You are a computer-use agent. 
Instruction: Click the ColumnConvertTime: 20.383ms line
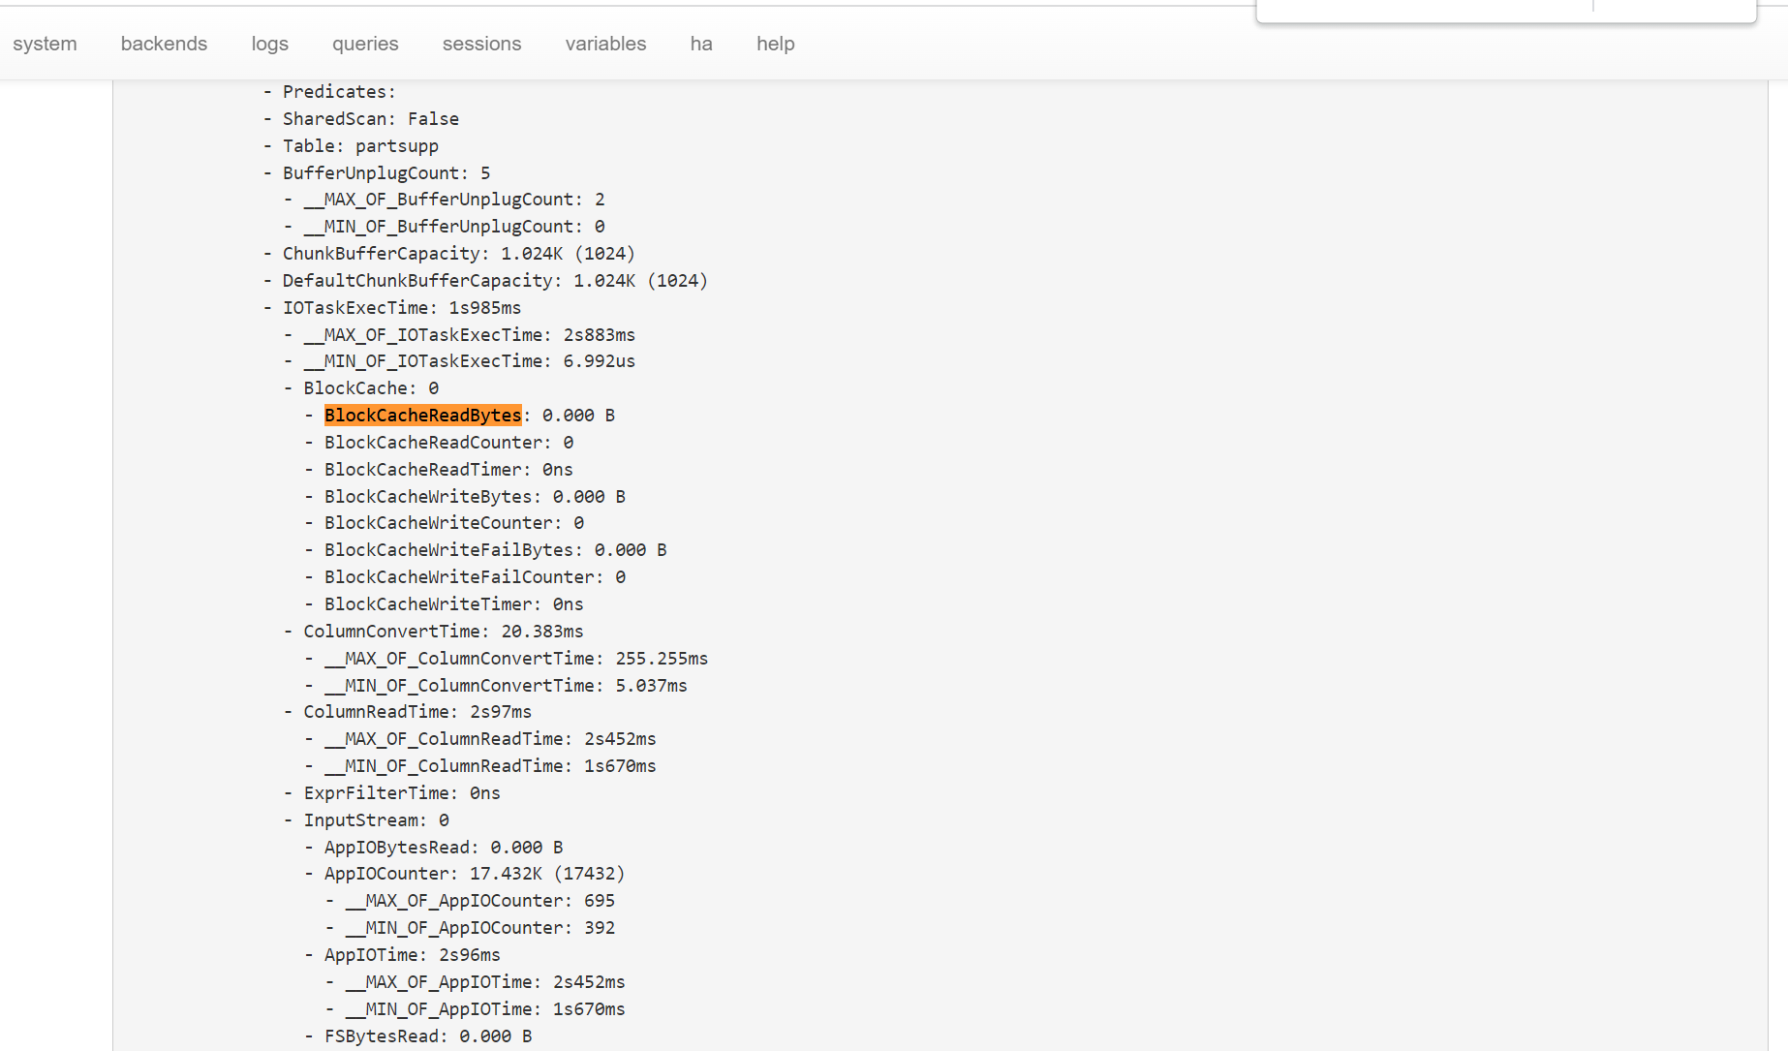[443, 632]
